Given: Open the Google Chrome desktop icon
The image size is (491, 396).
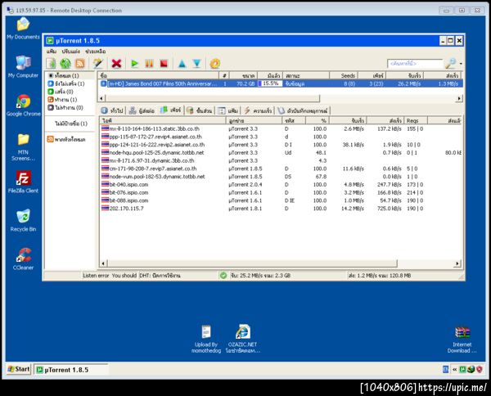Looking at the screenshot, I should (x=24, y=106).
